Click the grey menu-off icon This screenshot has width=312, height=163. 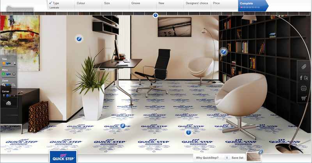coord(14,74)
